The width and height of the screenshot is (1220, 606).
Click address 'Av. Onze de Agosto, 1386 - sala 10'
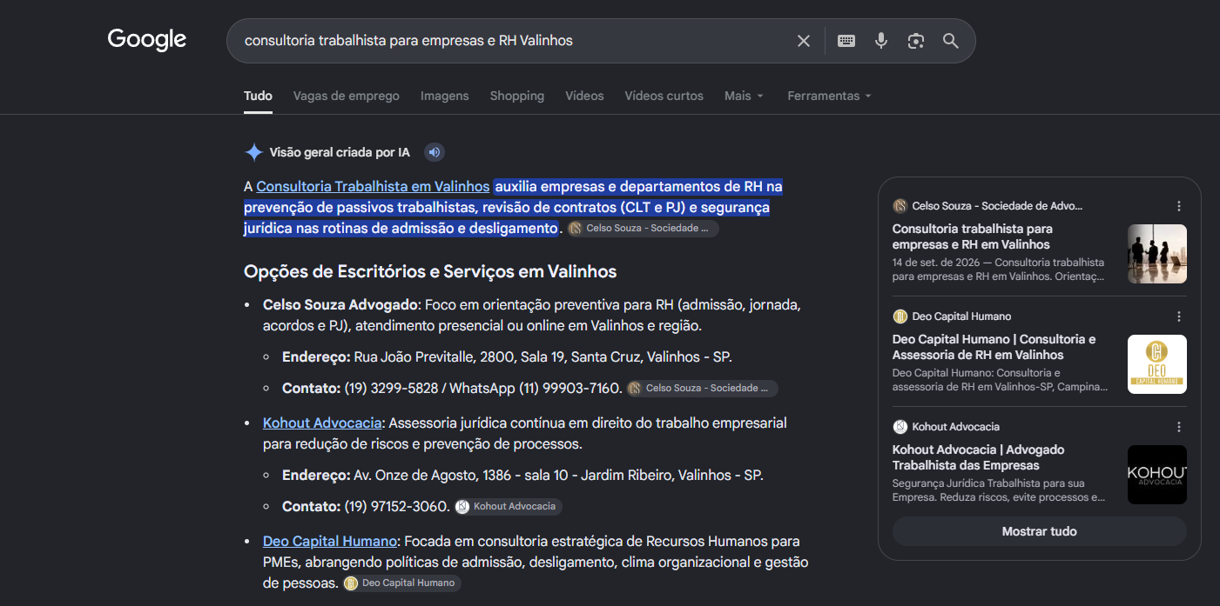tap(461, 476)
